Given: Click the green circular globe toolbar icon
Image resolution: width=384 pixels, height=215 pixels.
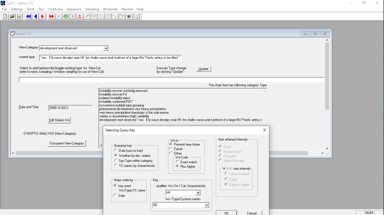Looking at the screenshot, I should (66, 16).
